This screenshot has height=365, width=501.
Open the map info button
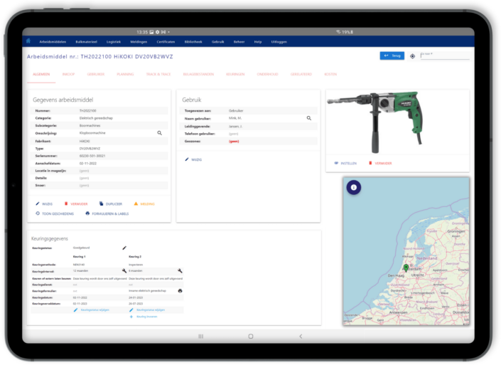coord(354,187)
